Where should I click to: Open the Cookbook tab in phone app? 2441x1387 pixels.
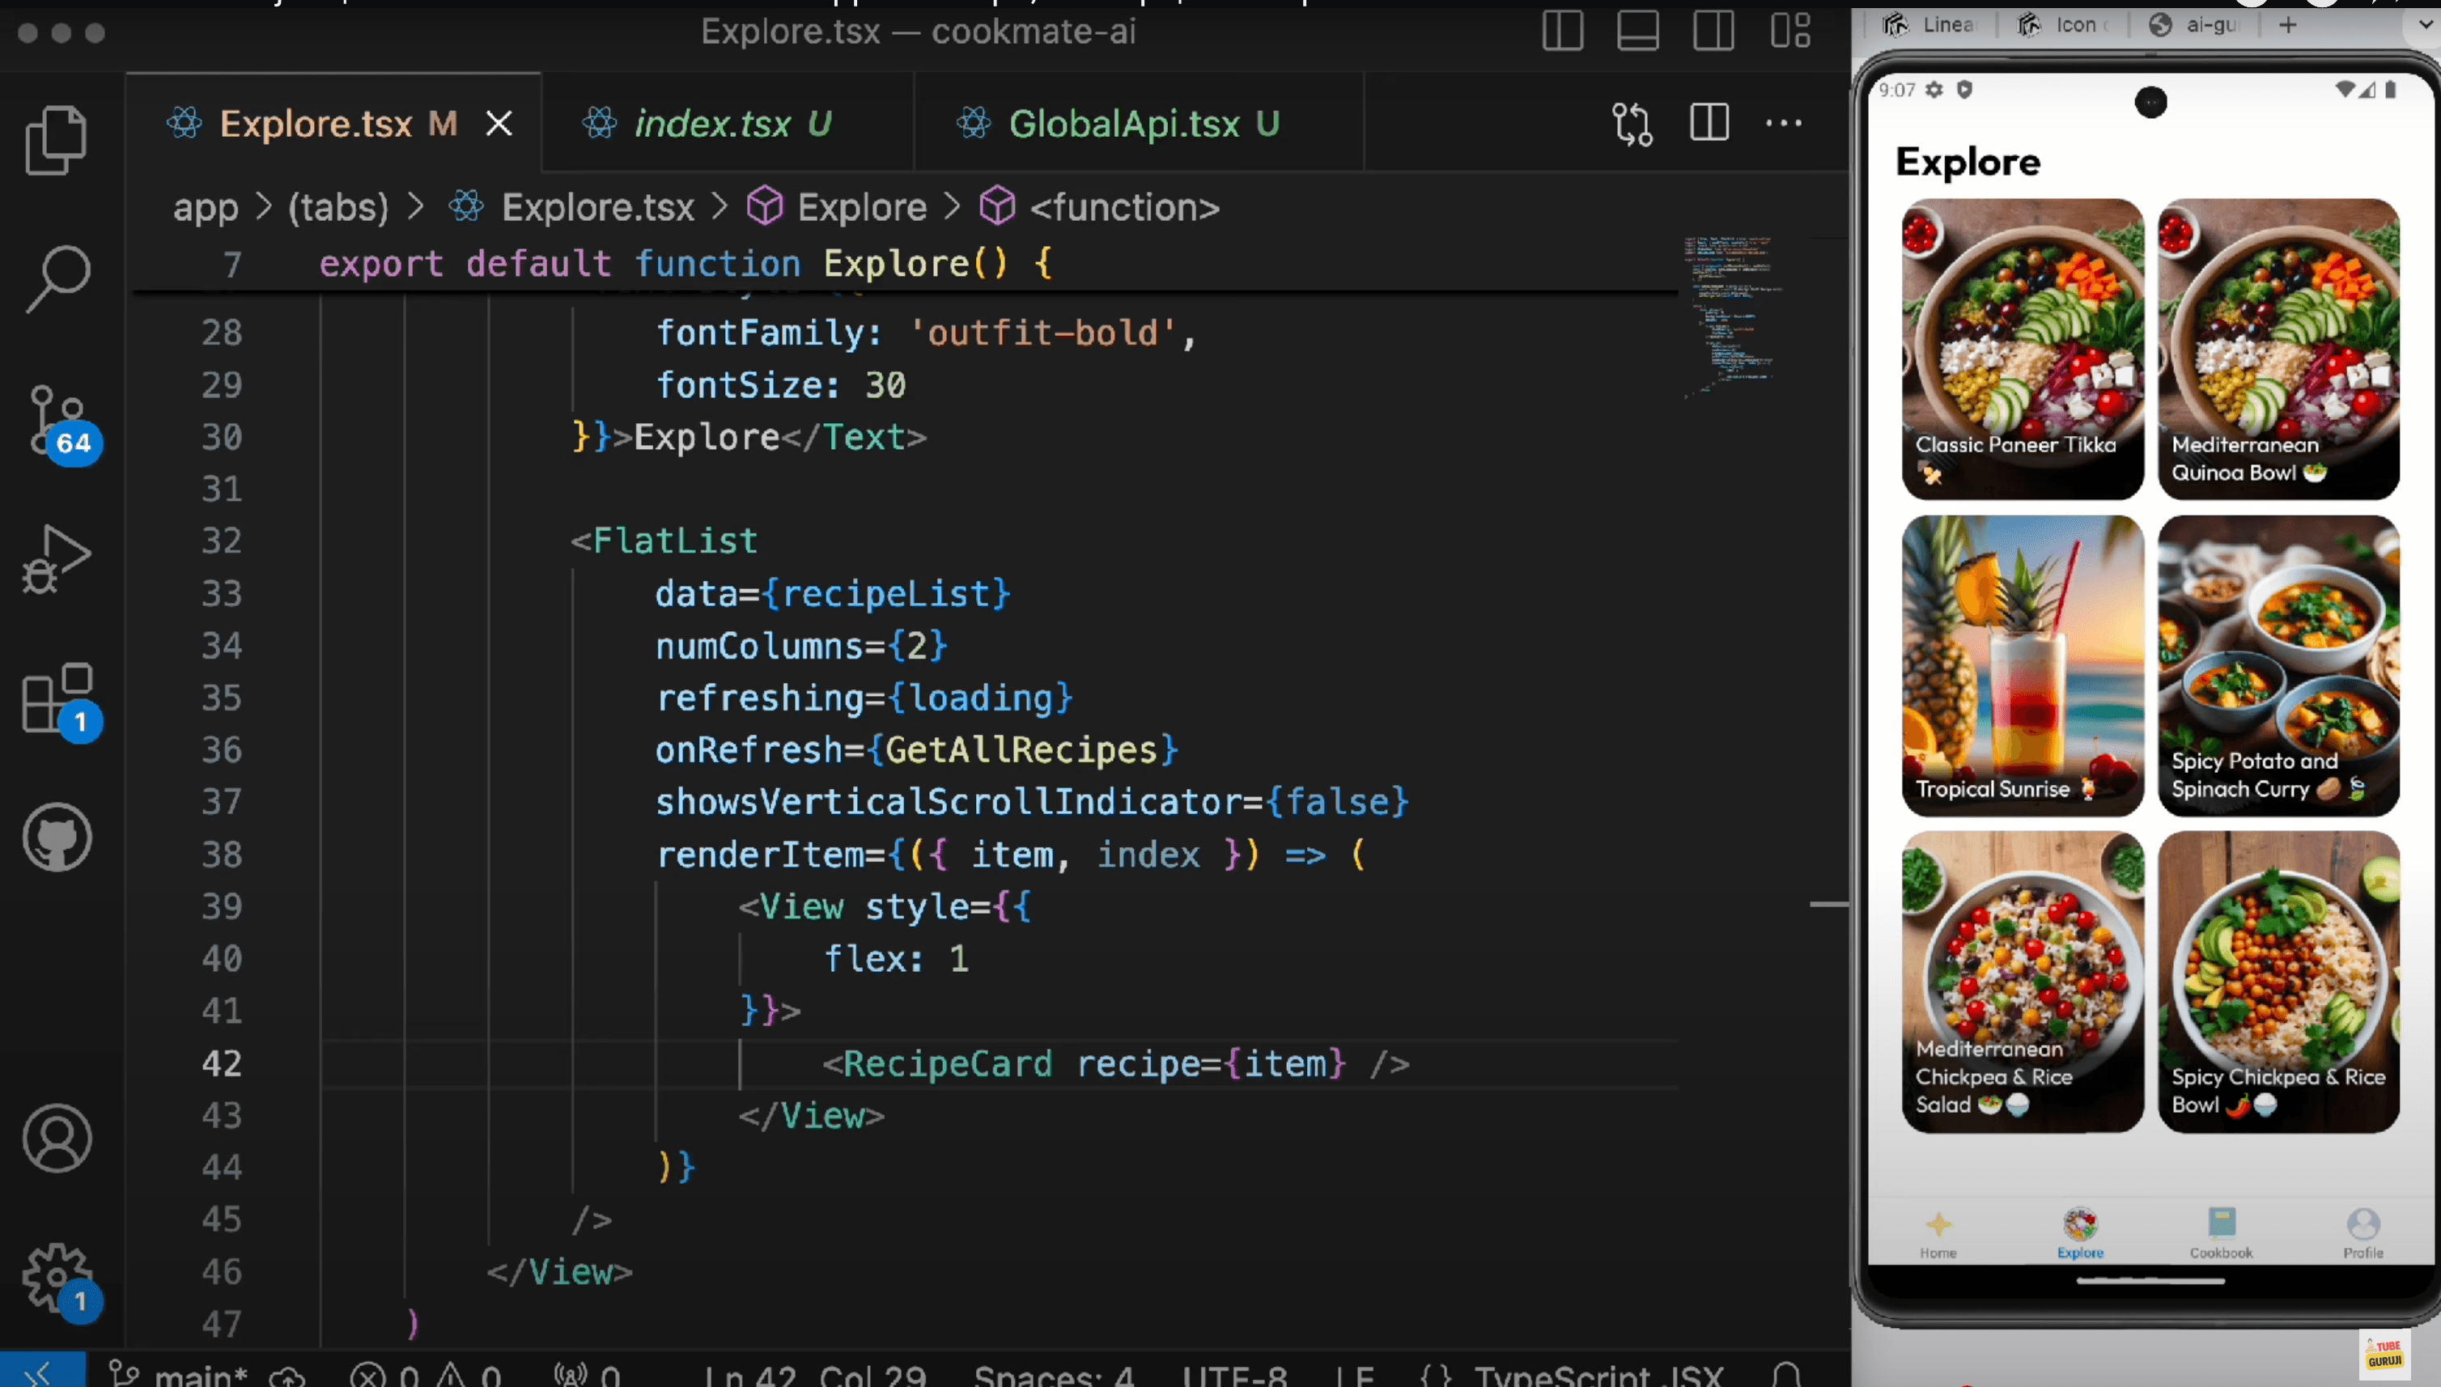2221,1233
